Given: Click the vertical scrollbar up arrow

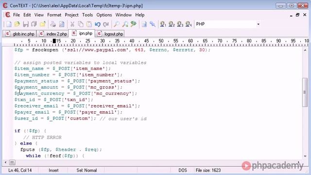Looking at the screenshot, I should point(305,50).
